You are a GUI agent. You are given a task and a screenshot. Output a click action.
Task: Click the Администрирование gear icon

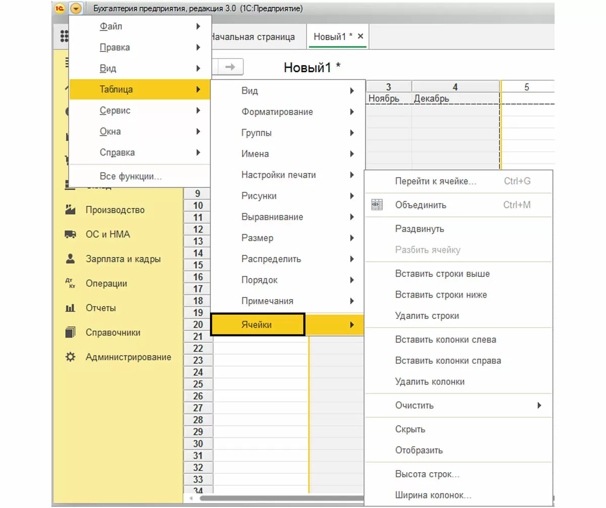pyautogui.click(x=71, y=357)
